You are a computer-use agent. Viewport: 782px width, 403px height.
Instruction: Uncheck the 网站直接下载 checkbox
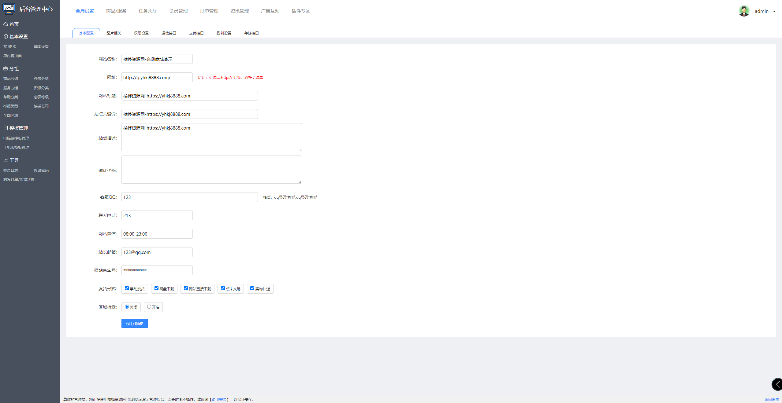(186, 288)
